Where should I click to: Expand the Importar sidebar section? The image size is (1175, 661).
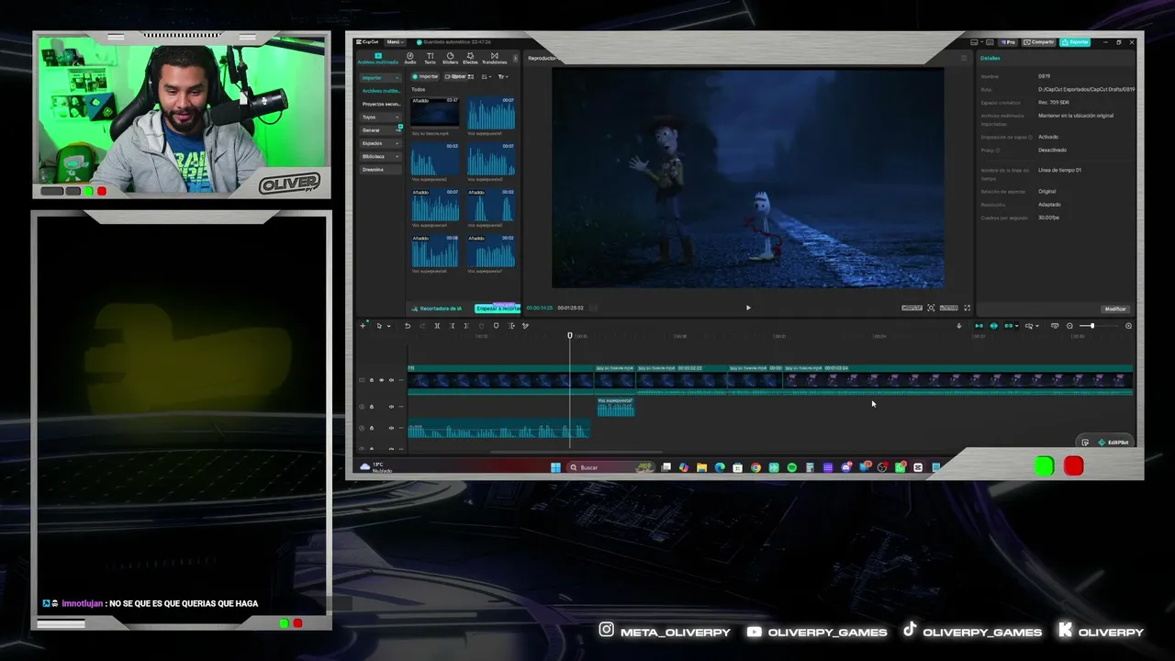coord(381,78)
